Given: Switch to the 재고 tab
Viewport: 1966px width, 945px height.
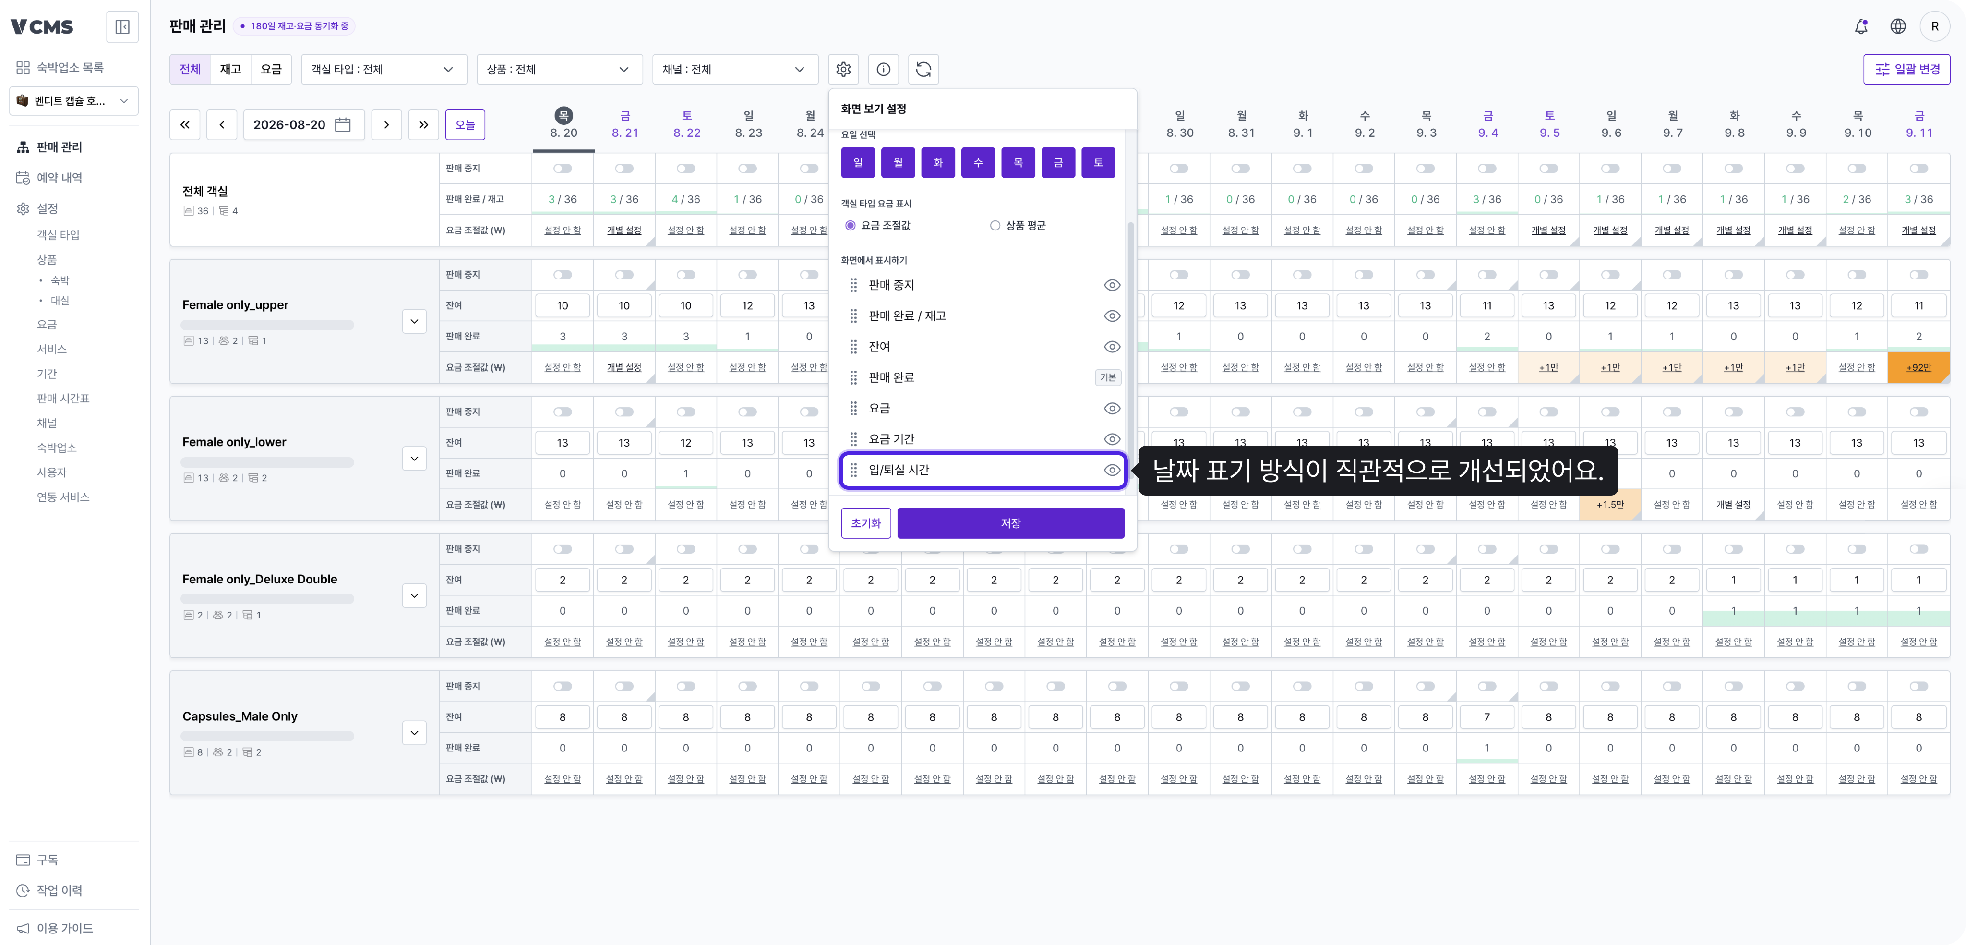Looking at the screenshot, I should coord(230,70).
